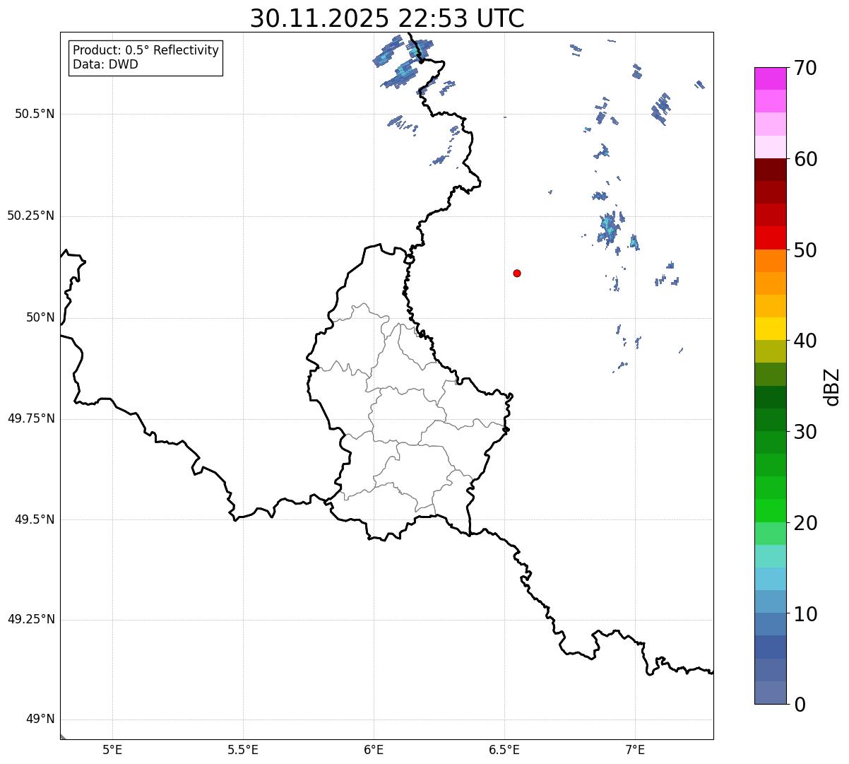Click the 49°N latitude label
Viewport: 849px width, 764px height.
(x=40, y=719)
